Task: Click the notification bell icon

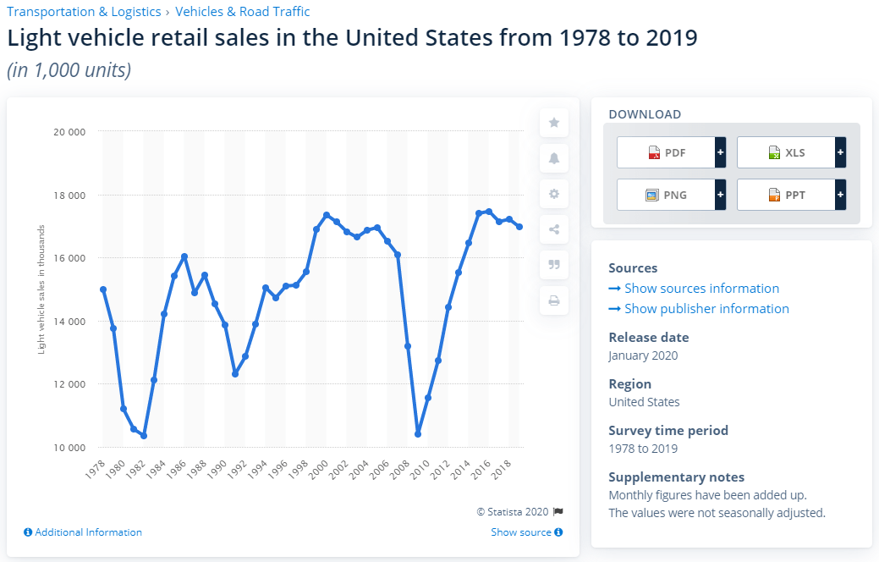Action: pyautogui.click(x=554, y=158)
